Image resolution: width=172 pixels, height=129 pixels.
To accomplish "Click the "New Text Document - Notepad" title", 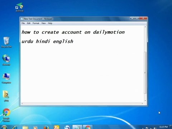I will [x=38, y=19].
